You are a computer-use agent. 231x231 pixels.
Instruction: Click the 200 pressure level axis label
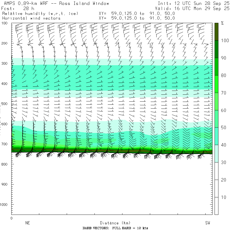click(4, 43)
